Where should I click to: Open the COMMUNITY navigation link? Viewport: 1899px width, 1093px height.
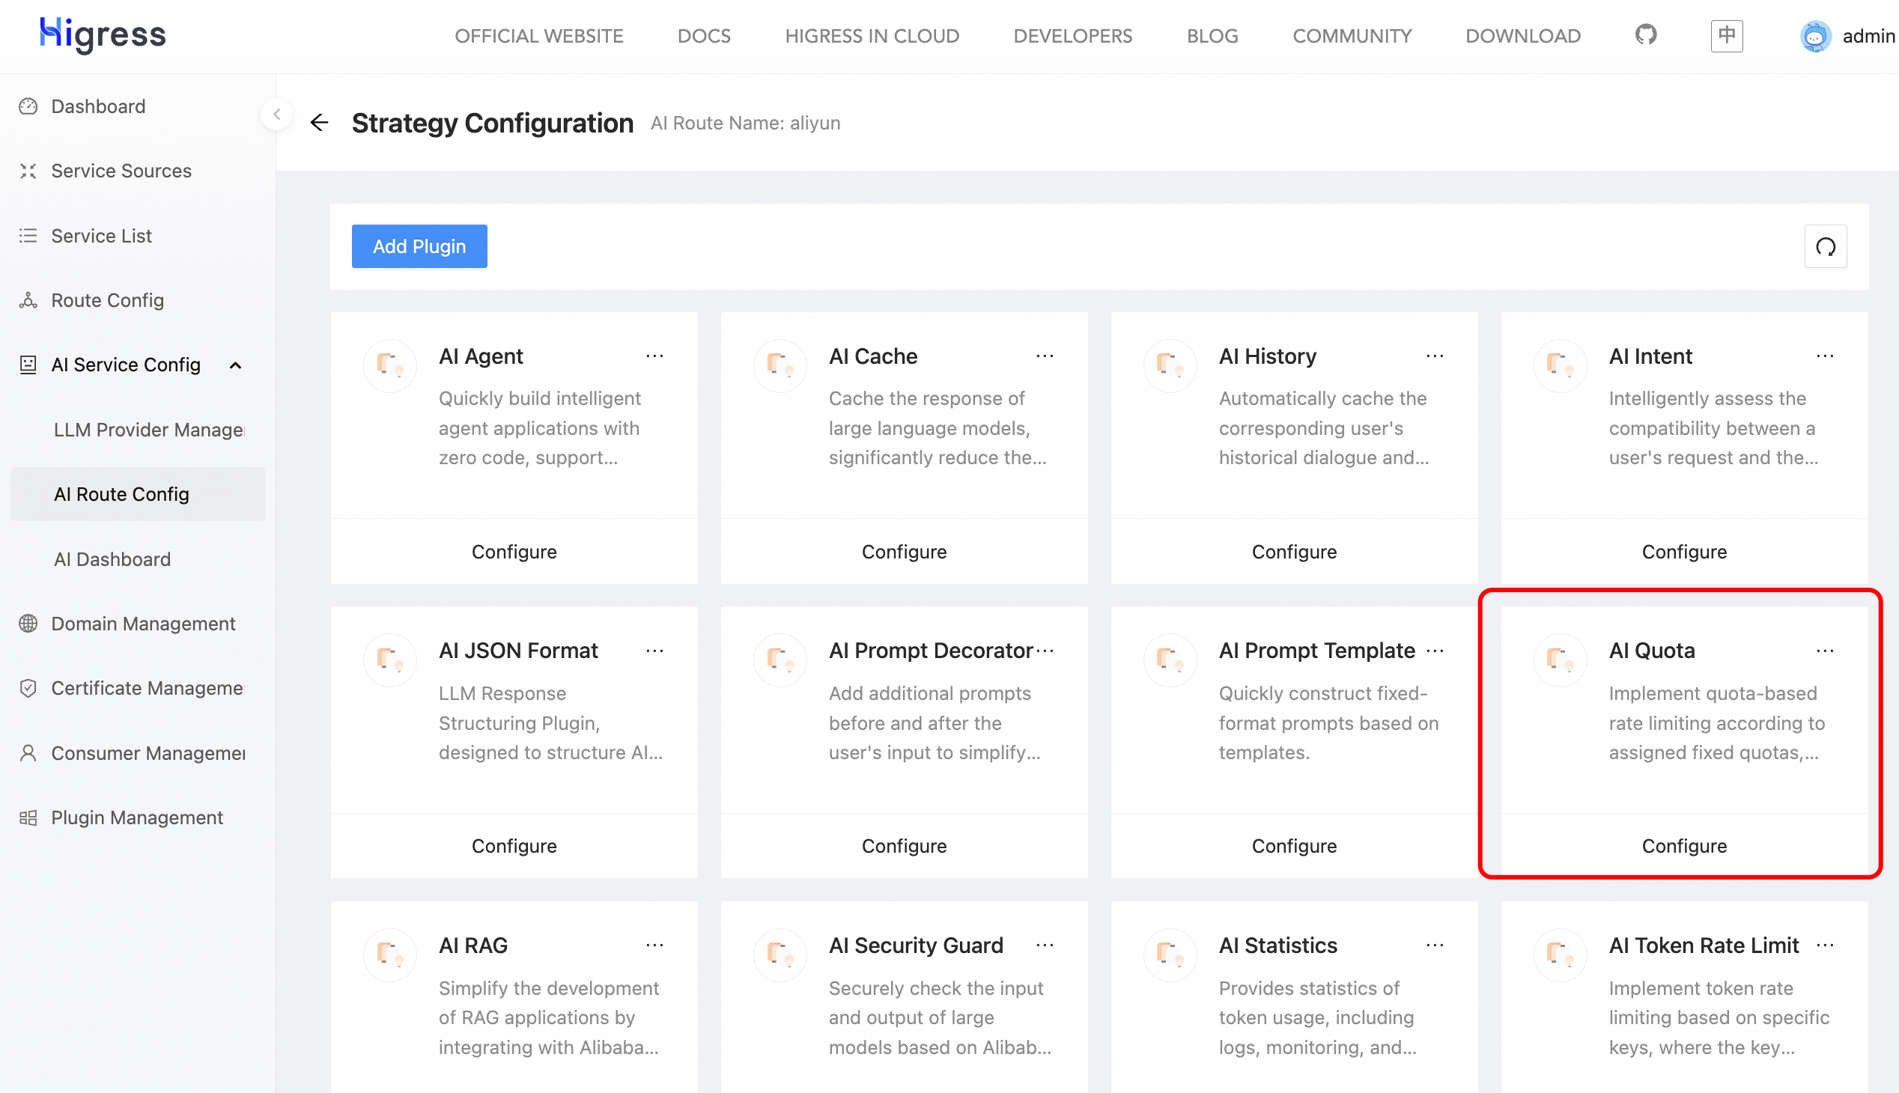pos(1352,36)
